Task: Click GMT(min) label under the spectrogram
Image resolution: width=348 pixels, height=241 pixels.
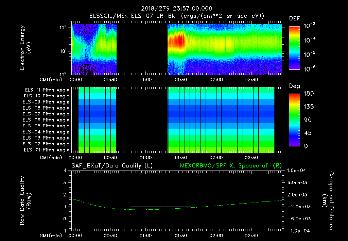Action: point(51,80)
